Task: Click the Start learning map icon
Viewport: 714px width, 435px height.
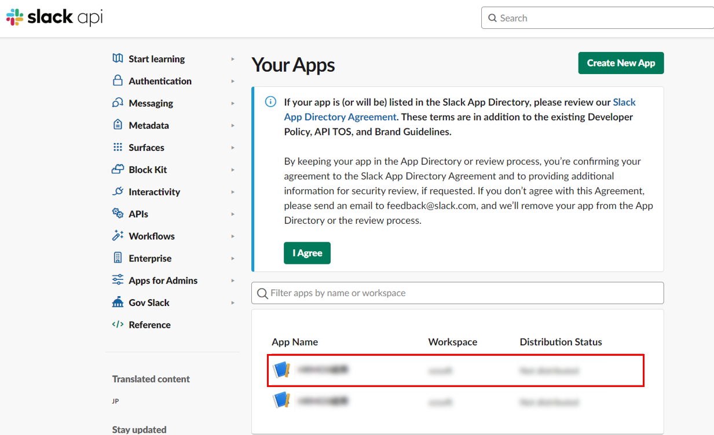Action: tap(118, 58)
